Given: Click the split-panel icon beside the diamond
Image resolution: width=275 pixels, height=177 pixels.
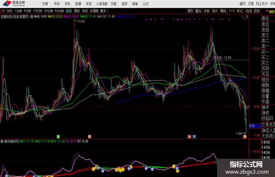Looking at the screenshot, I should pos(247,17).
